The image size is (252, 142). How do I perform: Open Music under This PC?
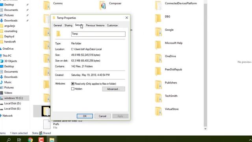pos(8,82)
